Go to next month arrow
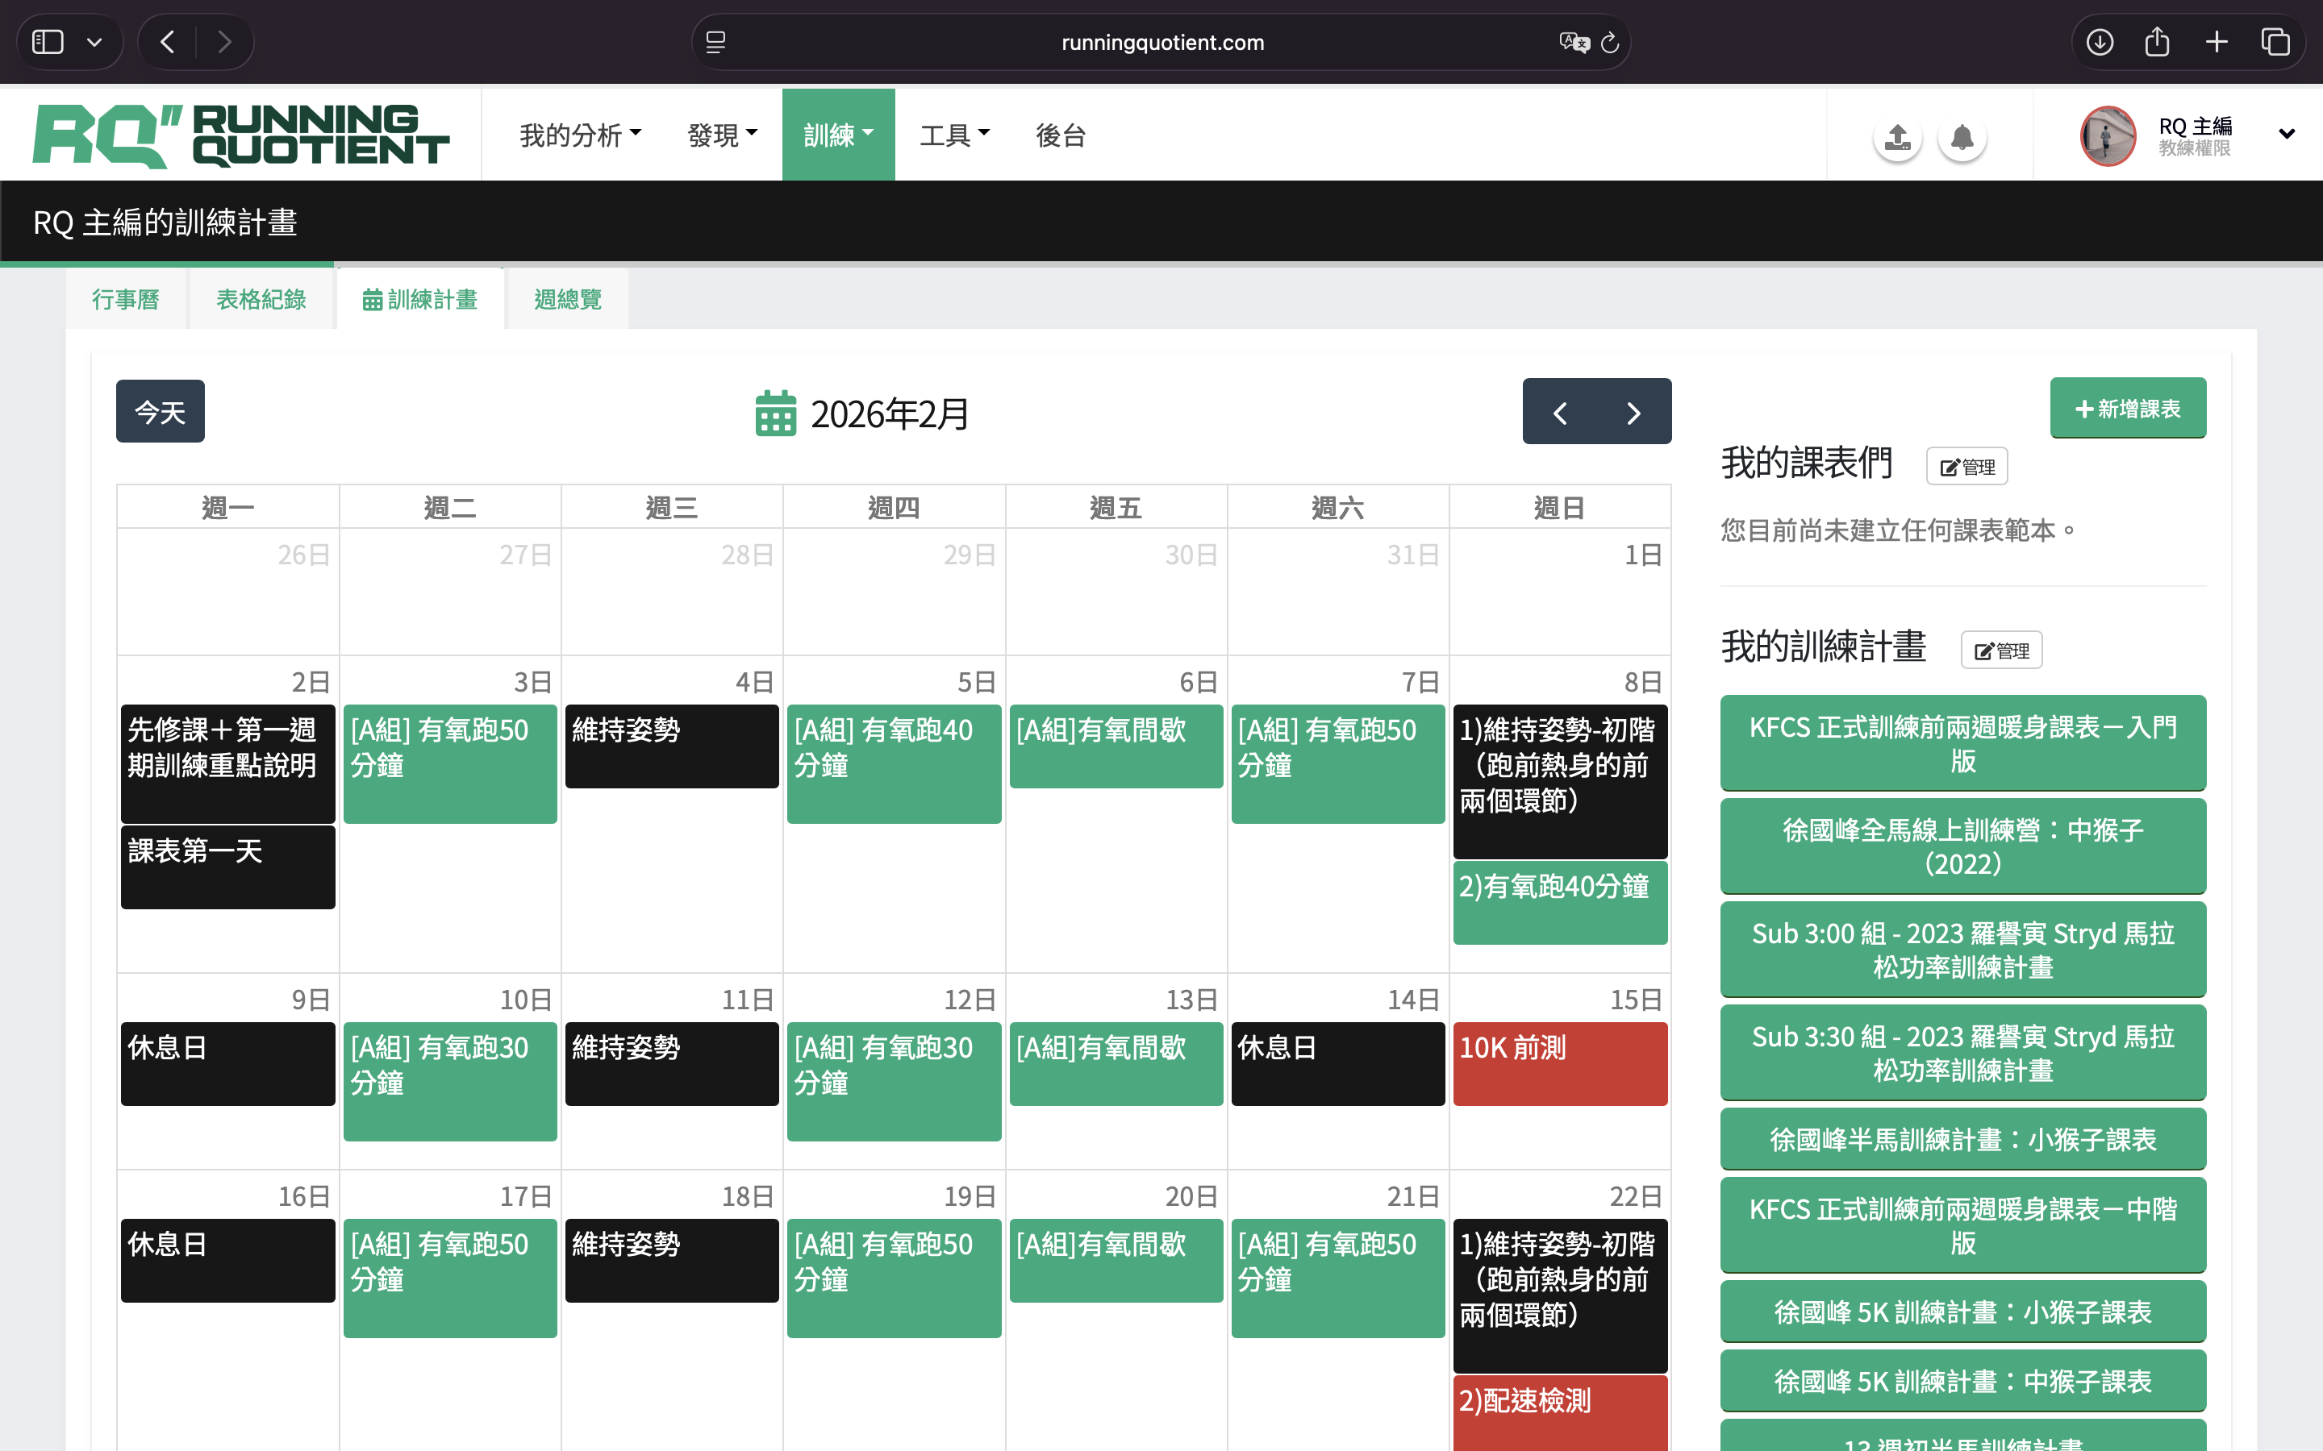 click(1634, 413)
